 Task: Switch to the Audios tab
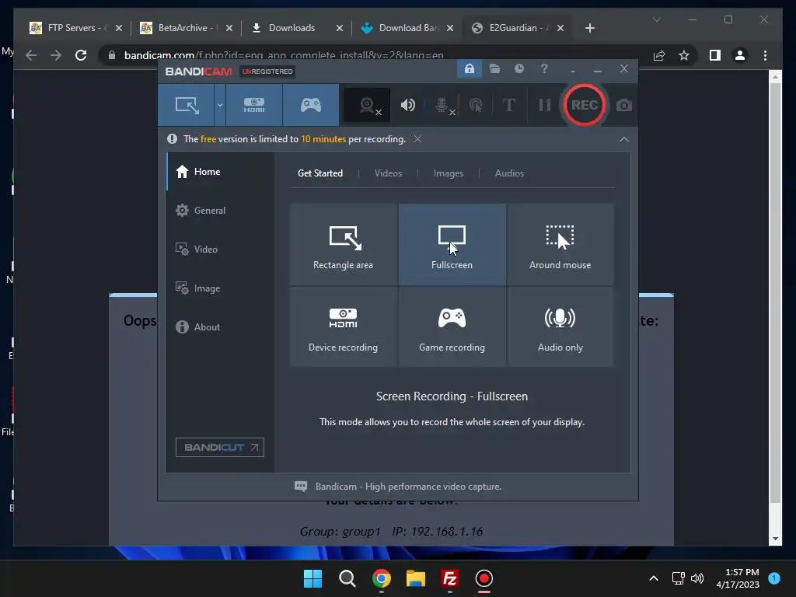tap(509, 173)
